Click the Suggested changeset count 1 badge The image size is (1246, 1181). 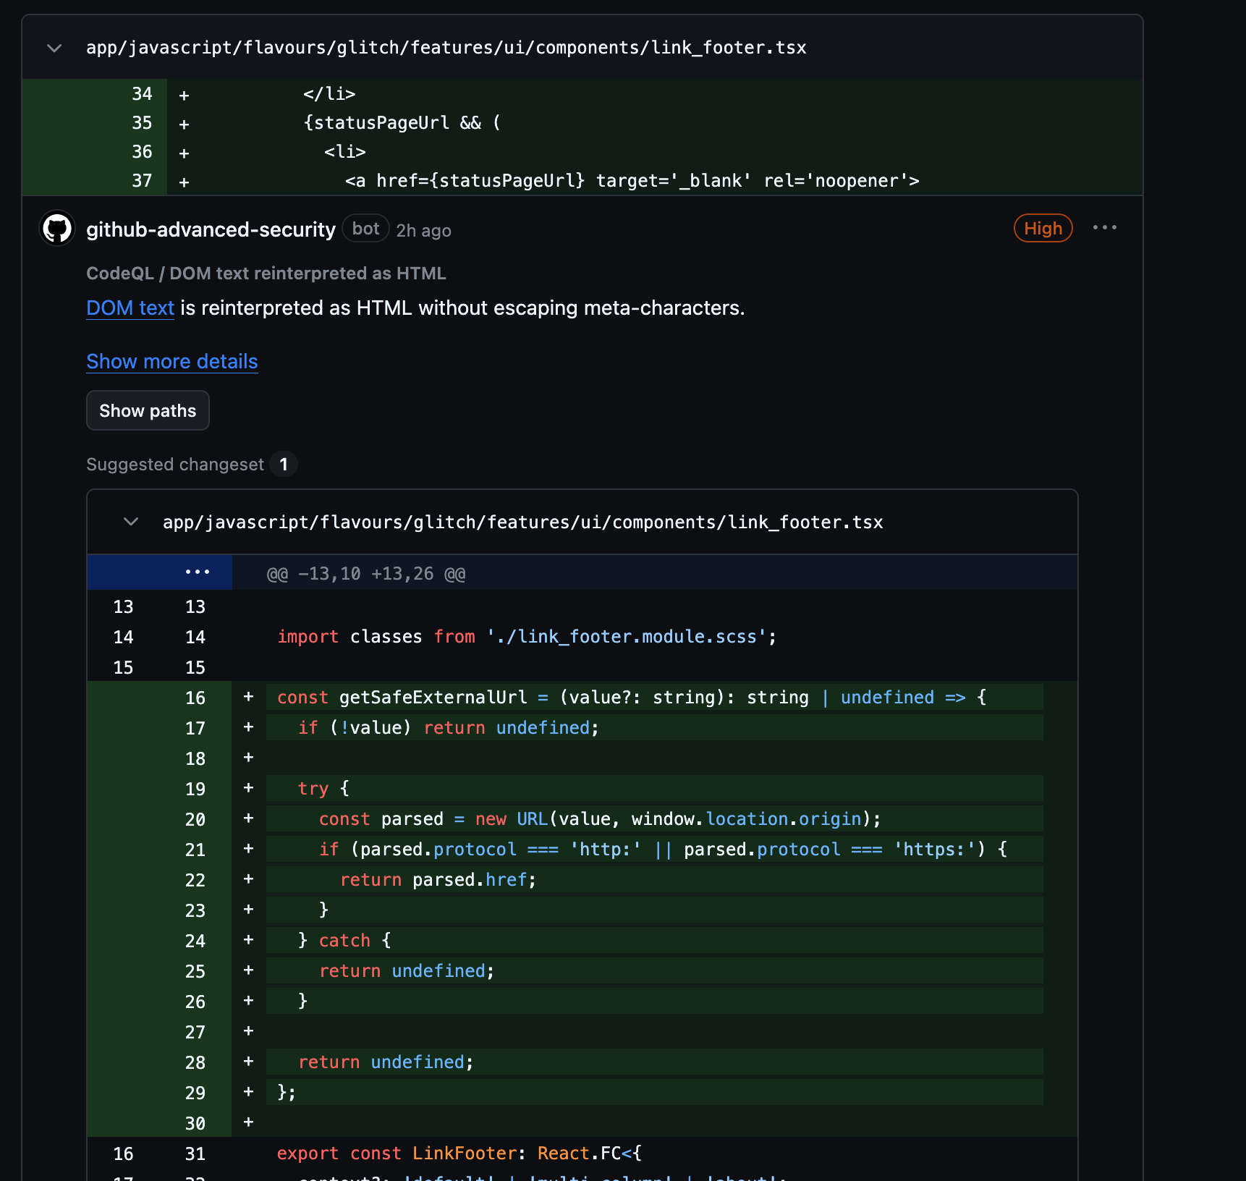[284, 465]
